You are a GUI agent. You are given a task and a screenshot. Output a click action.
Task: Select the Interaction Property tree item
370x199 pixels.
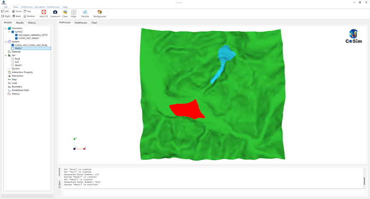[22, 72]
